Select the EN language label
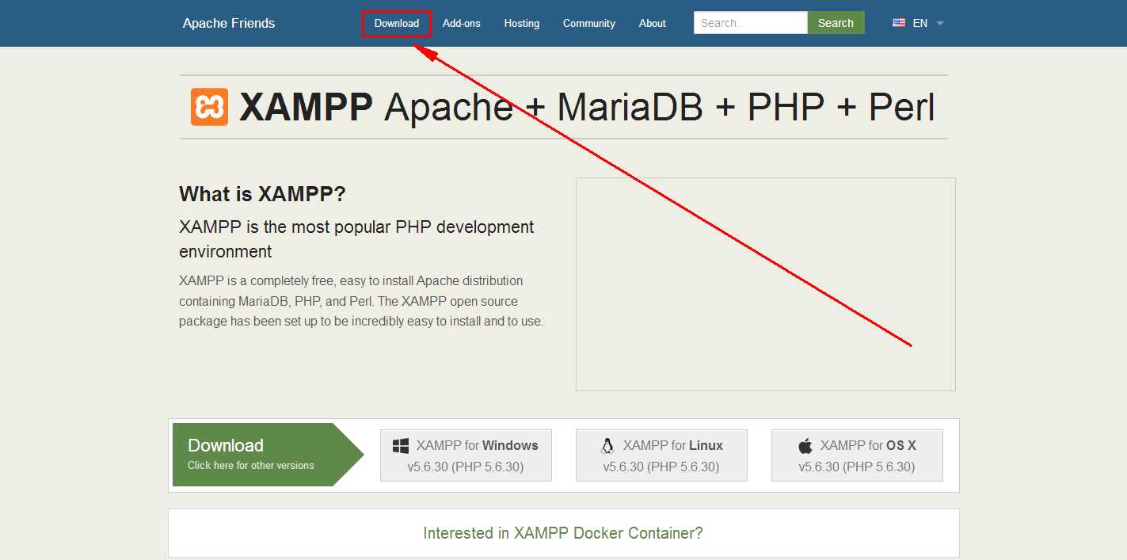The height and width of the screenshot is (560, 1127). click(920, 24)
